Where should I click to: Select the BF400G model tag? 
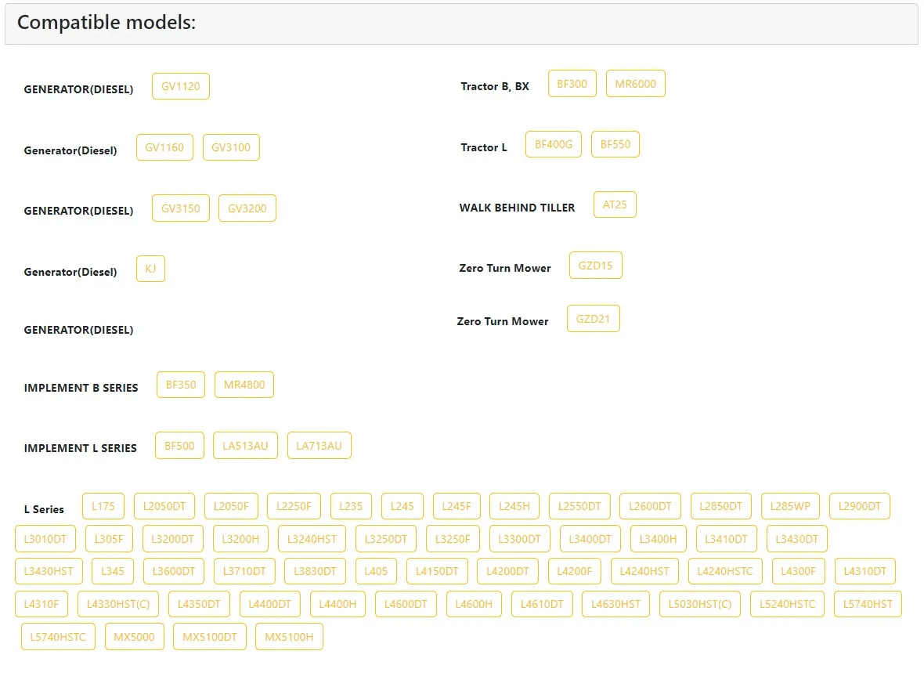click(x=554, y=144)
